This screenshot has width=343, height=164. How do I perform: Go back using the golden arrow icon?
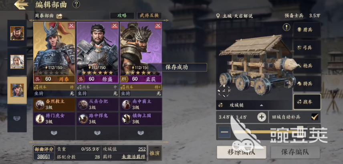point(22,5)
